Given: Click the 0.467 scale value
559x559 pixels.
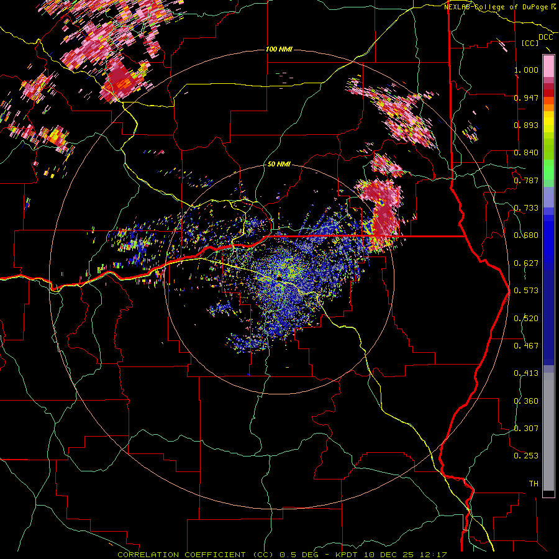Looking at the screenshot, I should 526,346.
